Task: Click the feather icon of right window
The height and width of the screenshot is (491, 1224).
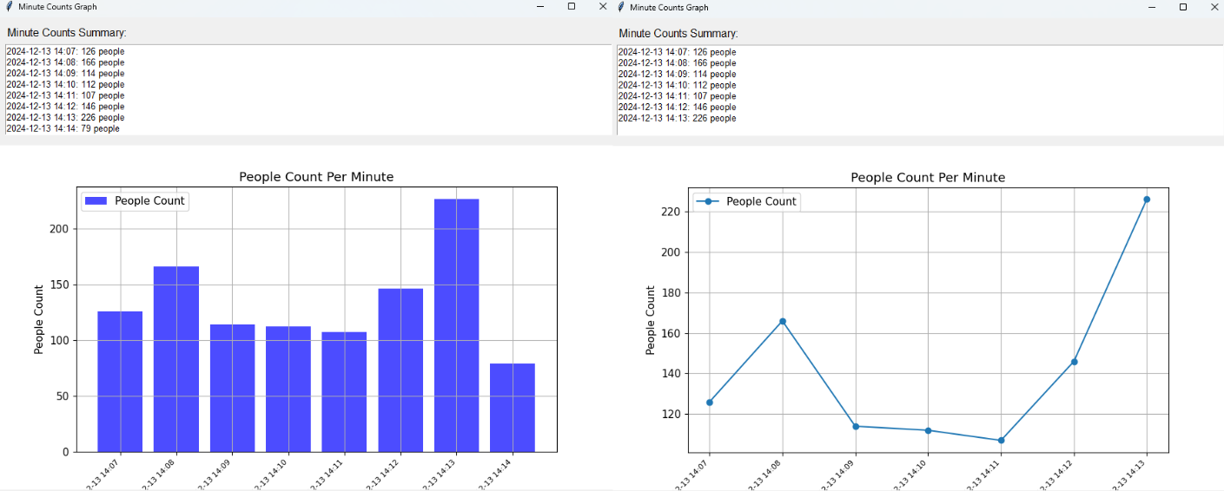Action: pos(620,7)
